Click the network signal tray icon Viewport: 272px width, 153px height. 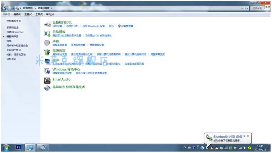240,148
